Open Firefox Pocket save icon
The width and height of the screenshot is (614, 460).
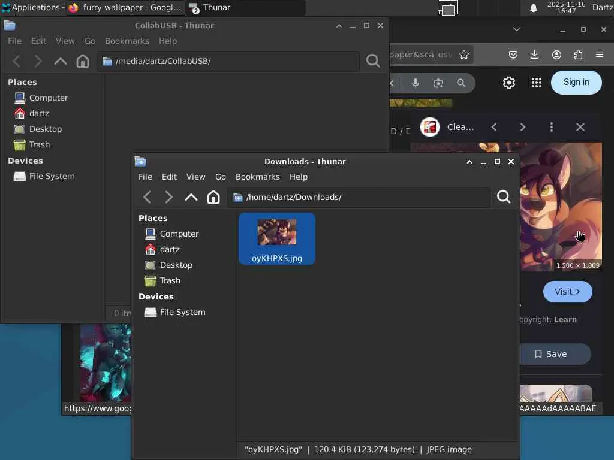(x=513, y=55)
